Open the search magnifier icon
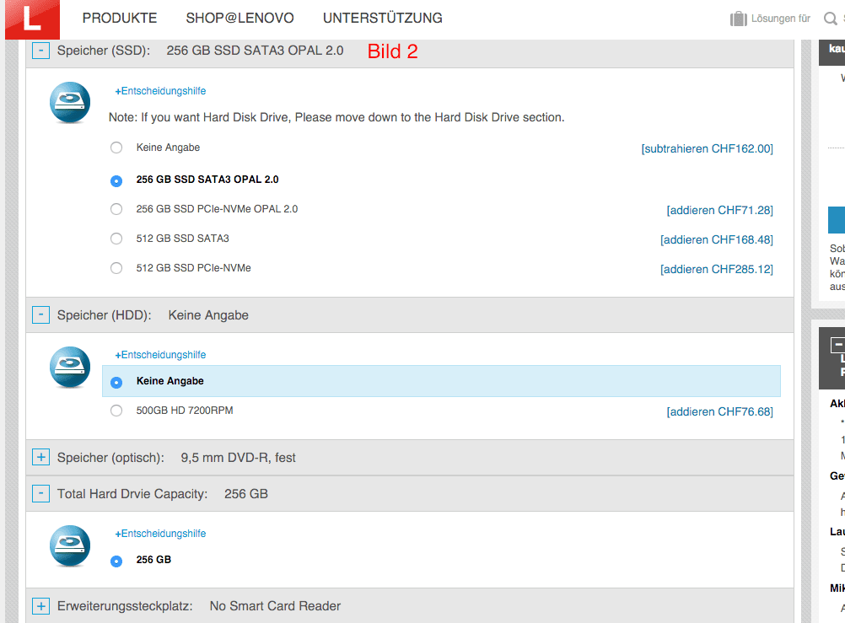 [x=830, y=19]
